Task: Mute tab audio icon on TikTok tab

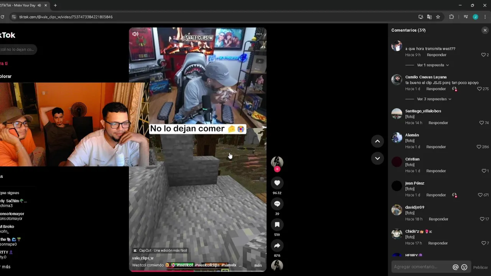Action: click(39, 5)
